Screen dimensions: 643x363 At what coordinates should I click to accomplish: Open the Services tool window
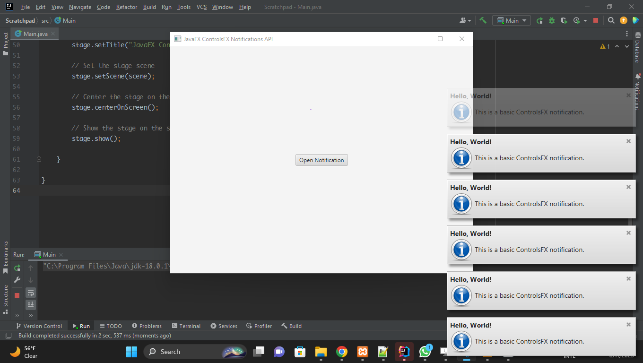point(224,326)
